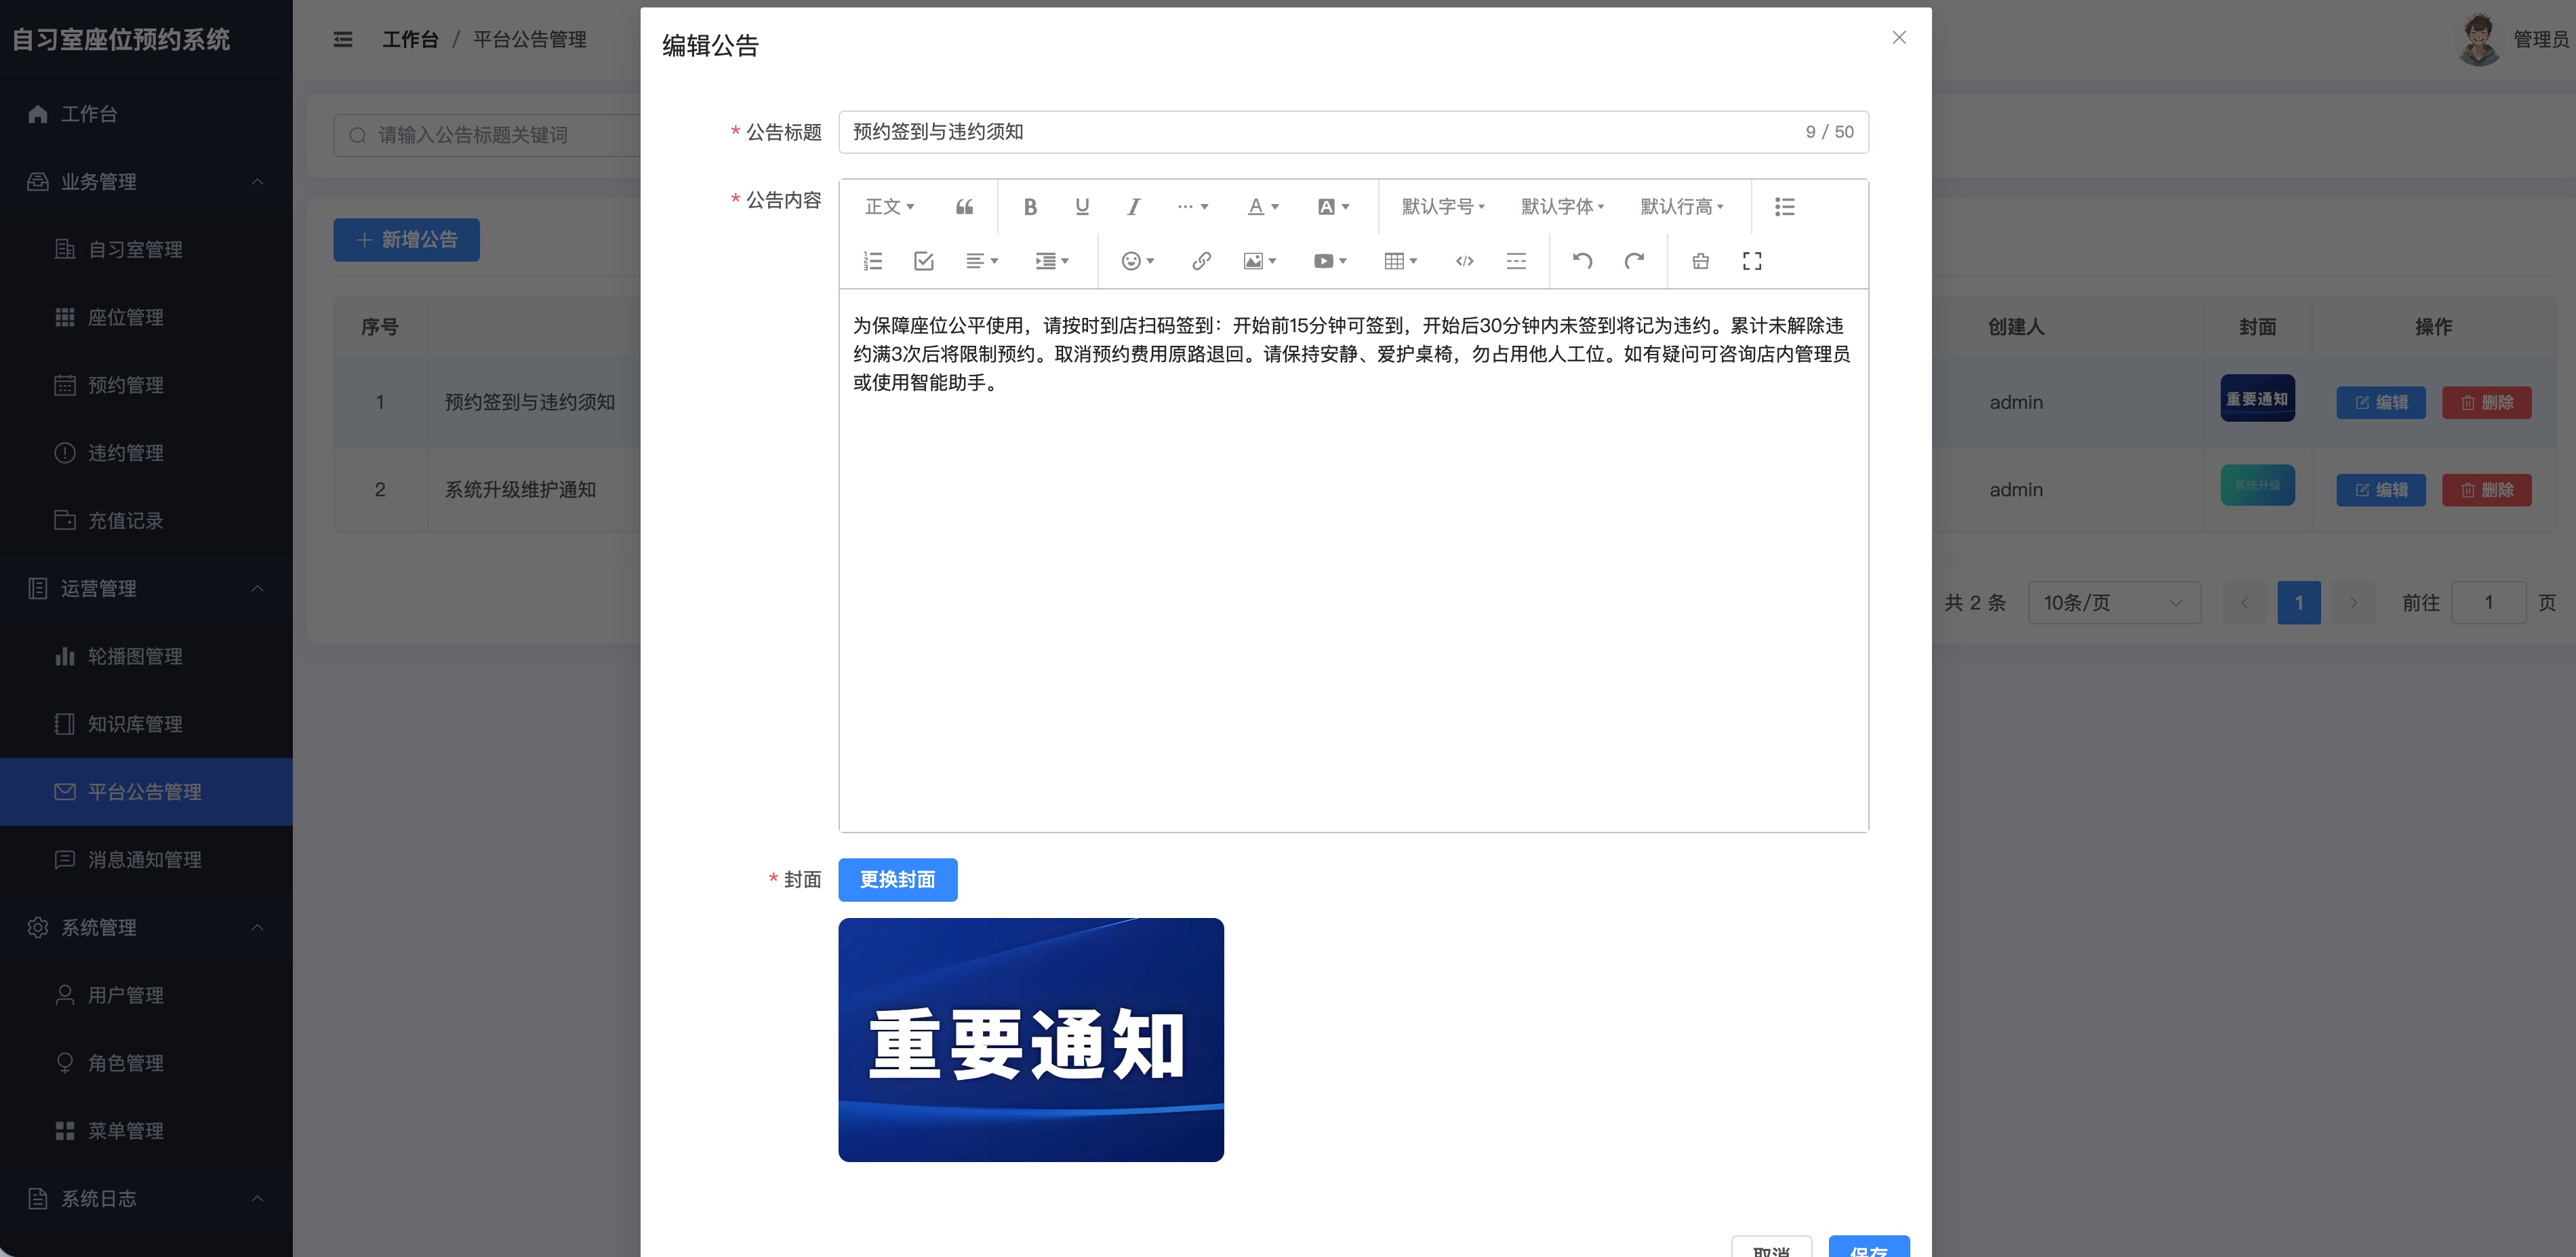This screenshot has width=2576, height=1257.
Task: Insert a divider line
Action: (x=1516, y=261)
